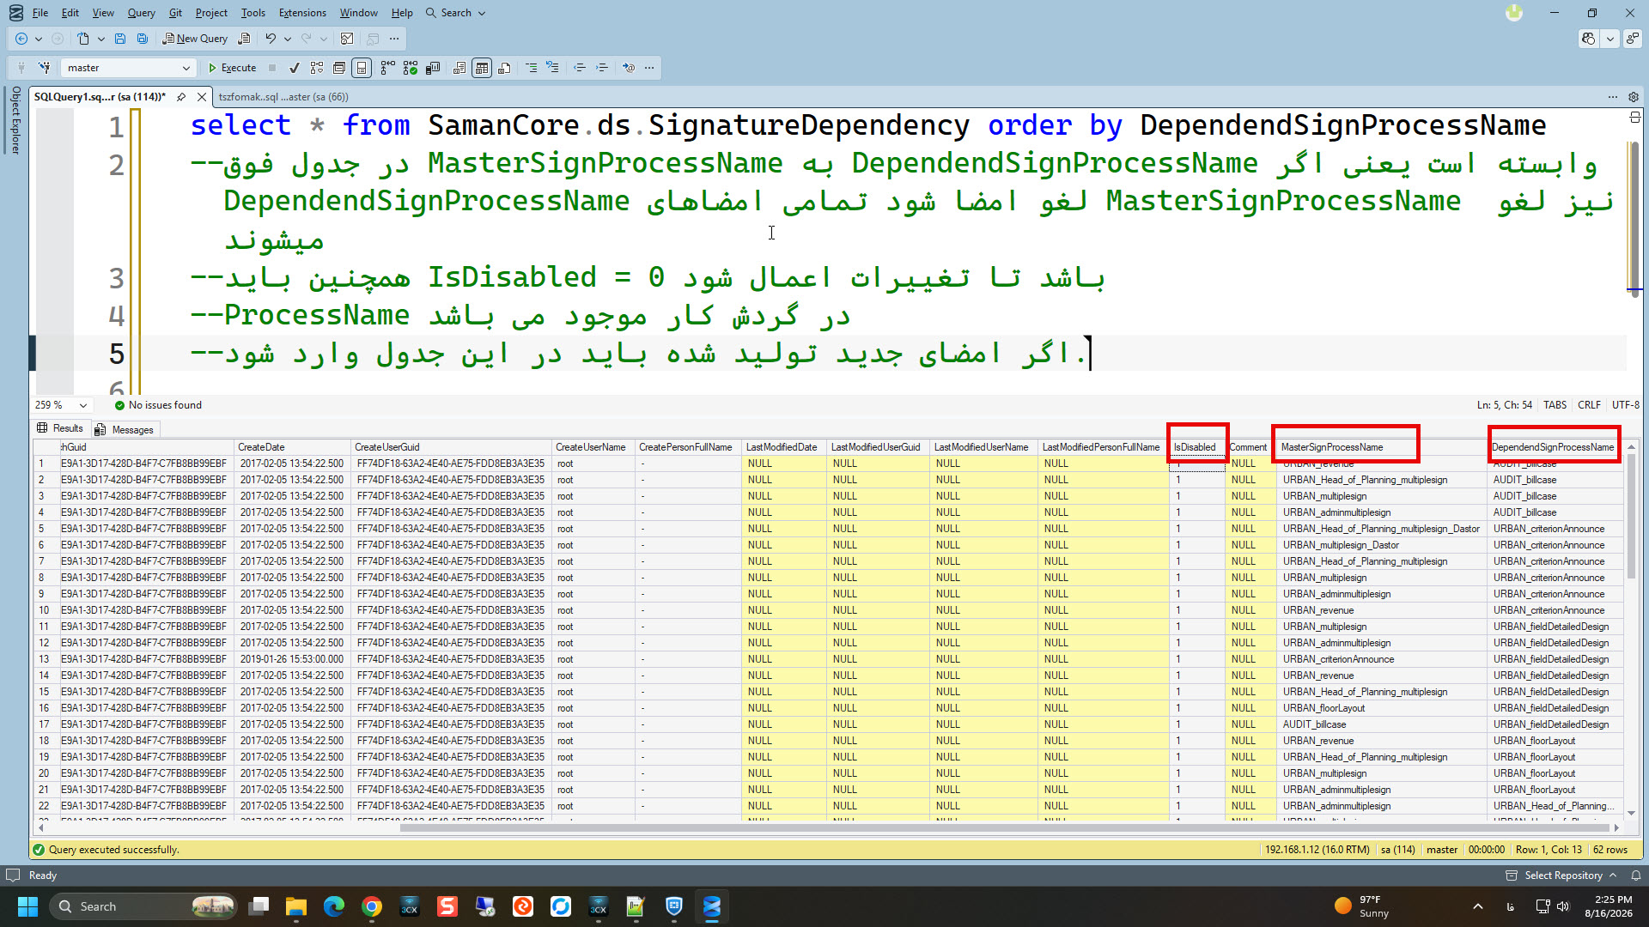Image resolution: width=1649 pixels, height=927 pixels.
Task: Click the Search box in title bar
Action: (x=455, y=13)
